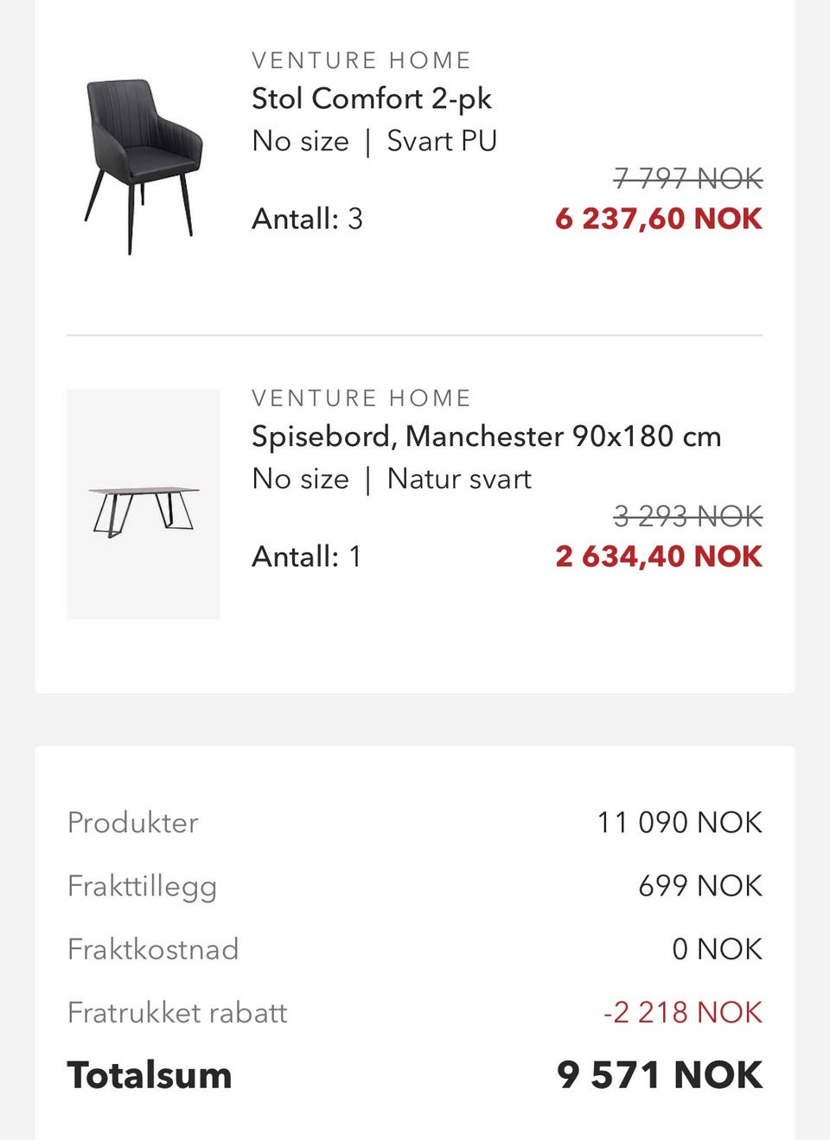Click the Totalsum label
Viewport: 830px width, 1140px height.
coord(150,1076)
